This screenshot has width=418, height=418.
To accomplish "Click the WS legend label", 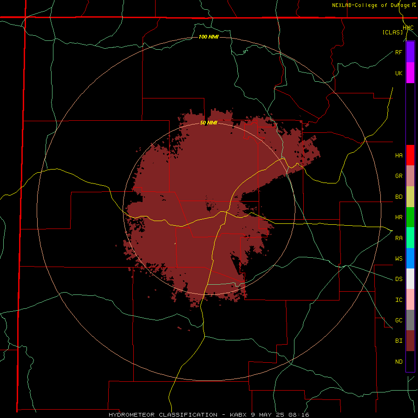I will (398, 259).
